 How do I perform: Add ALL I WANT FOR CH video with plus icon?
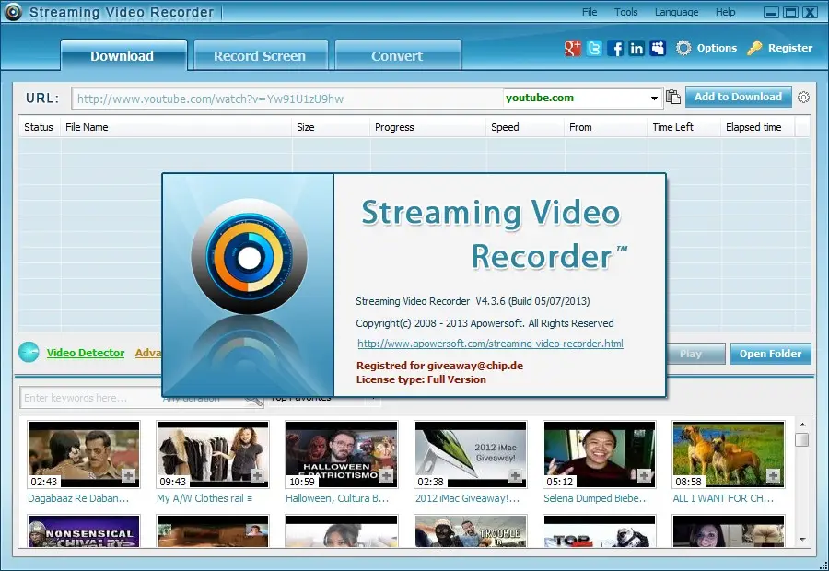coord(774,475)
